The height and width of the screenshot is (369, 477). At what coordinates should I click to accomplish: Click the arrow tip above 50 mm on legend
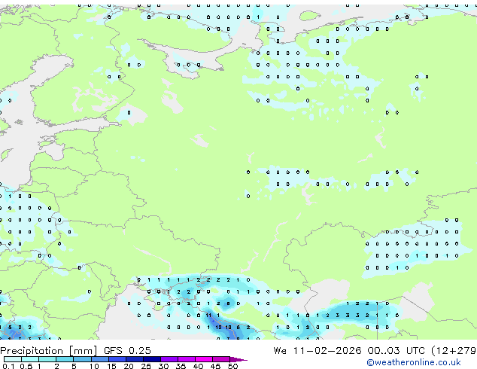tap(238, 359)
